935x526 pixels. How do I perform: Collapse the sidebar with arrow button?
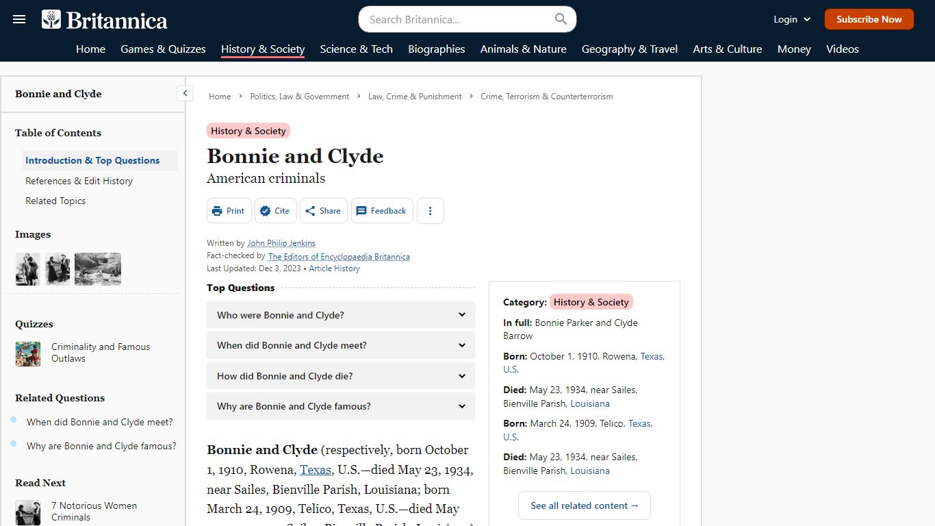pos(185,93)
